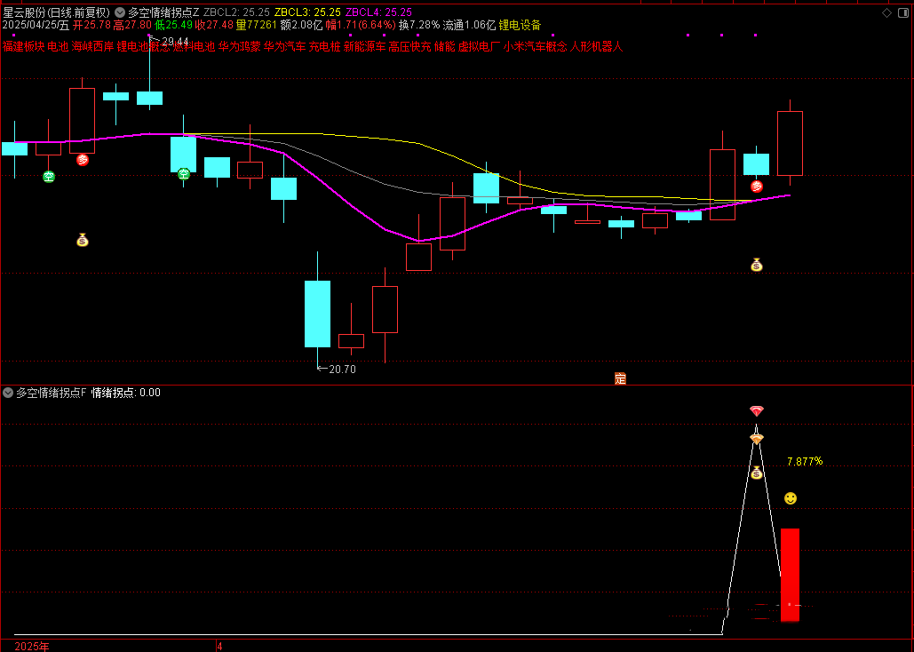Image resolution: width=914 pixels, height=652 pixels.
Task: Select the 华为鸿蒙 concept tag
Action: (240, 46)
